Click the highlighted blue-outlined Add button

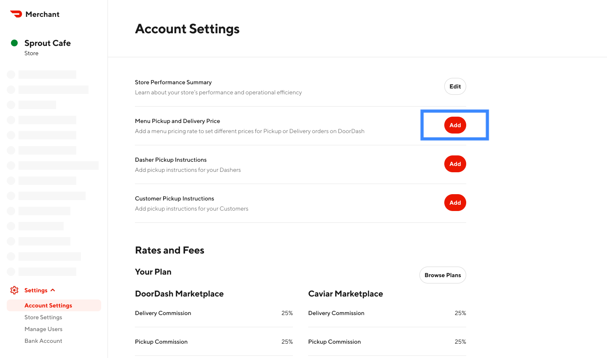(x=455, y=125)
